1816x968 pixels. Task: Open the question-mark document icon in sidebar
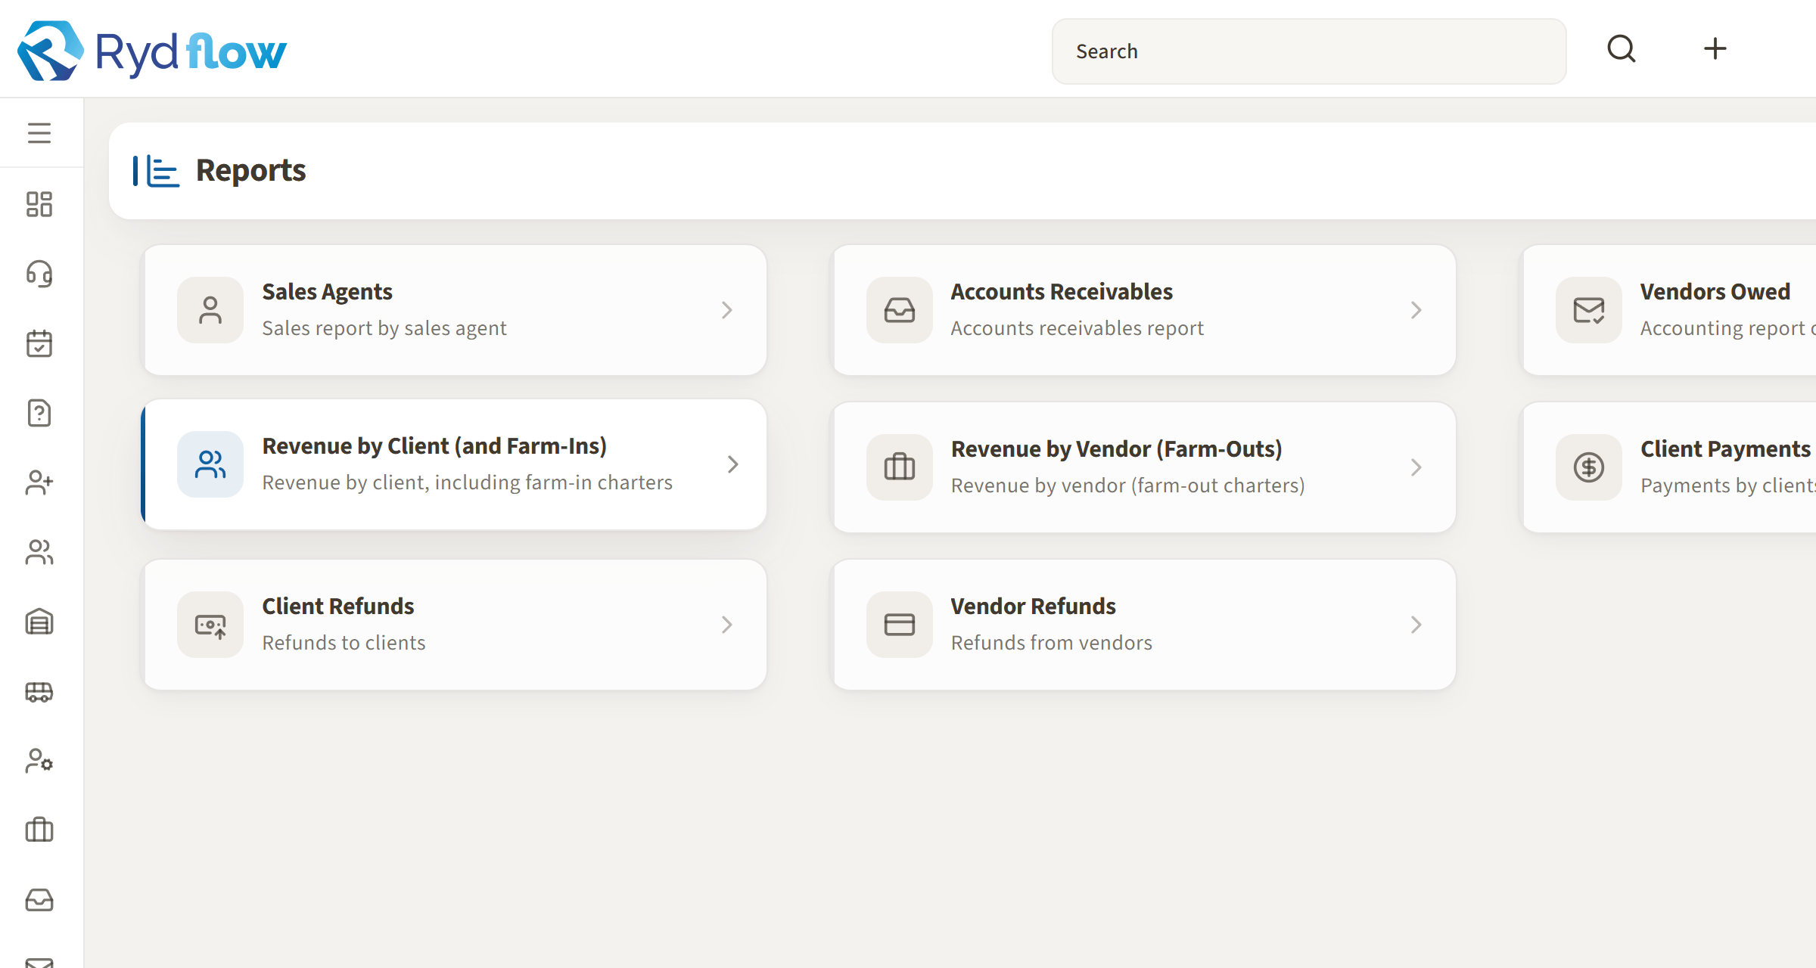[x=39, y=413]
